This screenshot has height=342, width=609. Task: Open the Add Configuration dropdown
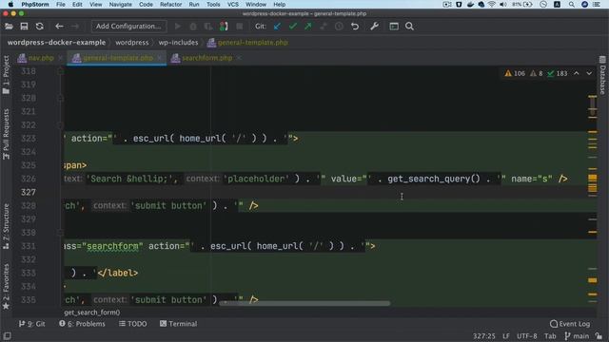point(128,27)
